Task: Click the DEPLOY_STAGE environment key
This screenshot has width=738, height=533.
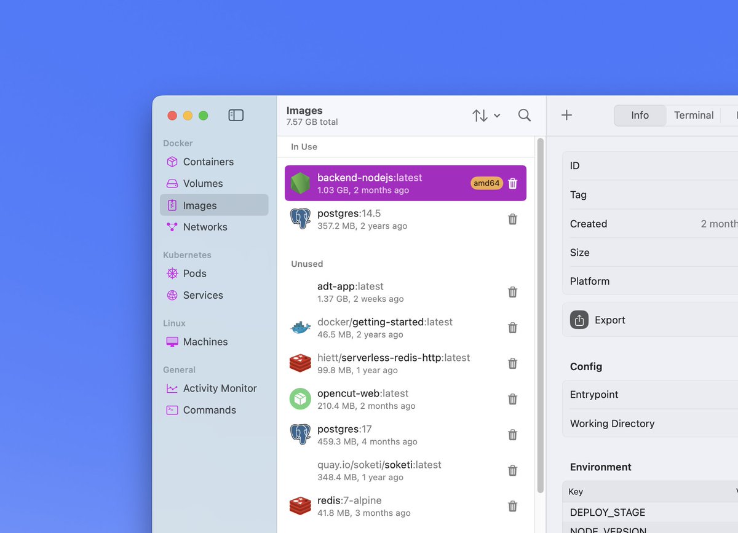Action: pyautogui.click(x=608, y=513)
